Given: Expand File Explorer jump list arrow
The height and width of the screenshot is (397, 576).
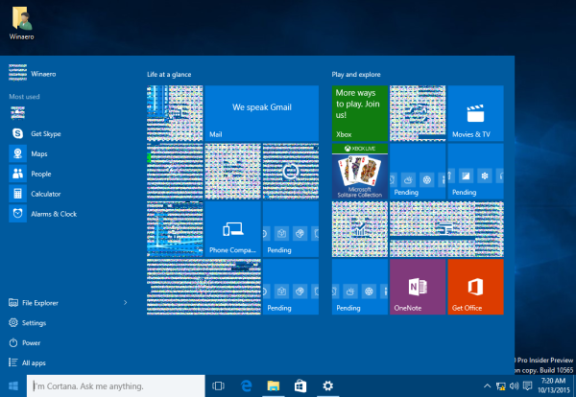Looking at the screenshot, I should pyautogui.click(x=126, y=303).
